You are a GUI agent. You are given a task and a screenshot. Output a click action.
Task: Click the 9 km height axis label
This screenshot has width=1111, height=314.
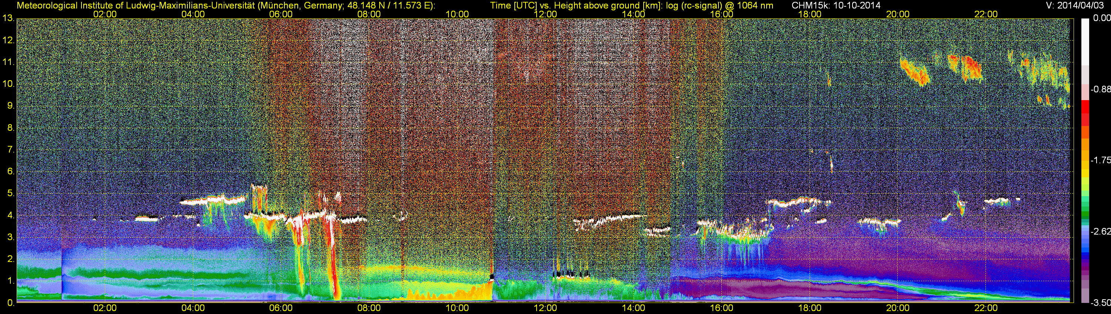pyautogui.click(x=11, y=105)
